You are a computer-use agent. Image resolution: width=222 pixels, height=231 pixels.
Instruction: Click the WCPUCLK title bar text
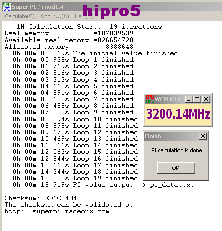[x=168, y=99]
